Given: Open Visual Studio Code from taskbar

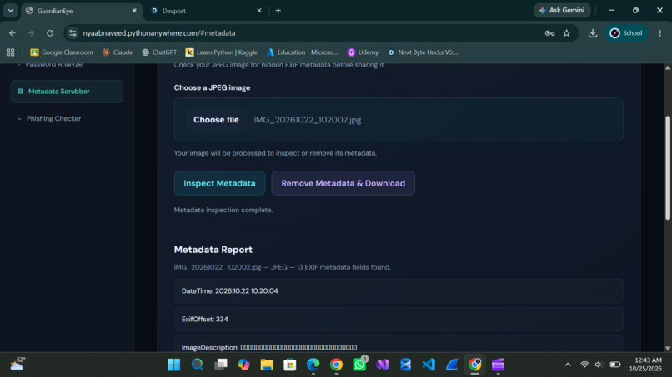Looking at the screenshot, I should (x=429, y=365).
